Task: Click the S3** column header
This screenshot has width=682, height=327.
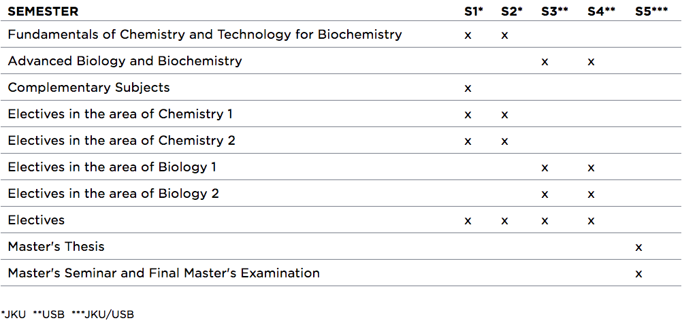Action: pos(555,12)
